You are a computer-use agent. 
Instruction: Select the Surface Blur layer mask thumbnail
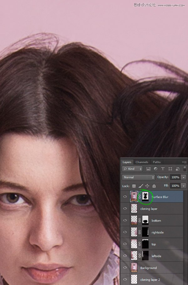click(145, 197)
